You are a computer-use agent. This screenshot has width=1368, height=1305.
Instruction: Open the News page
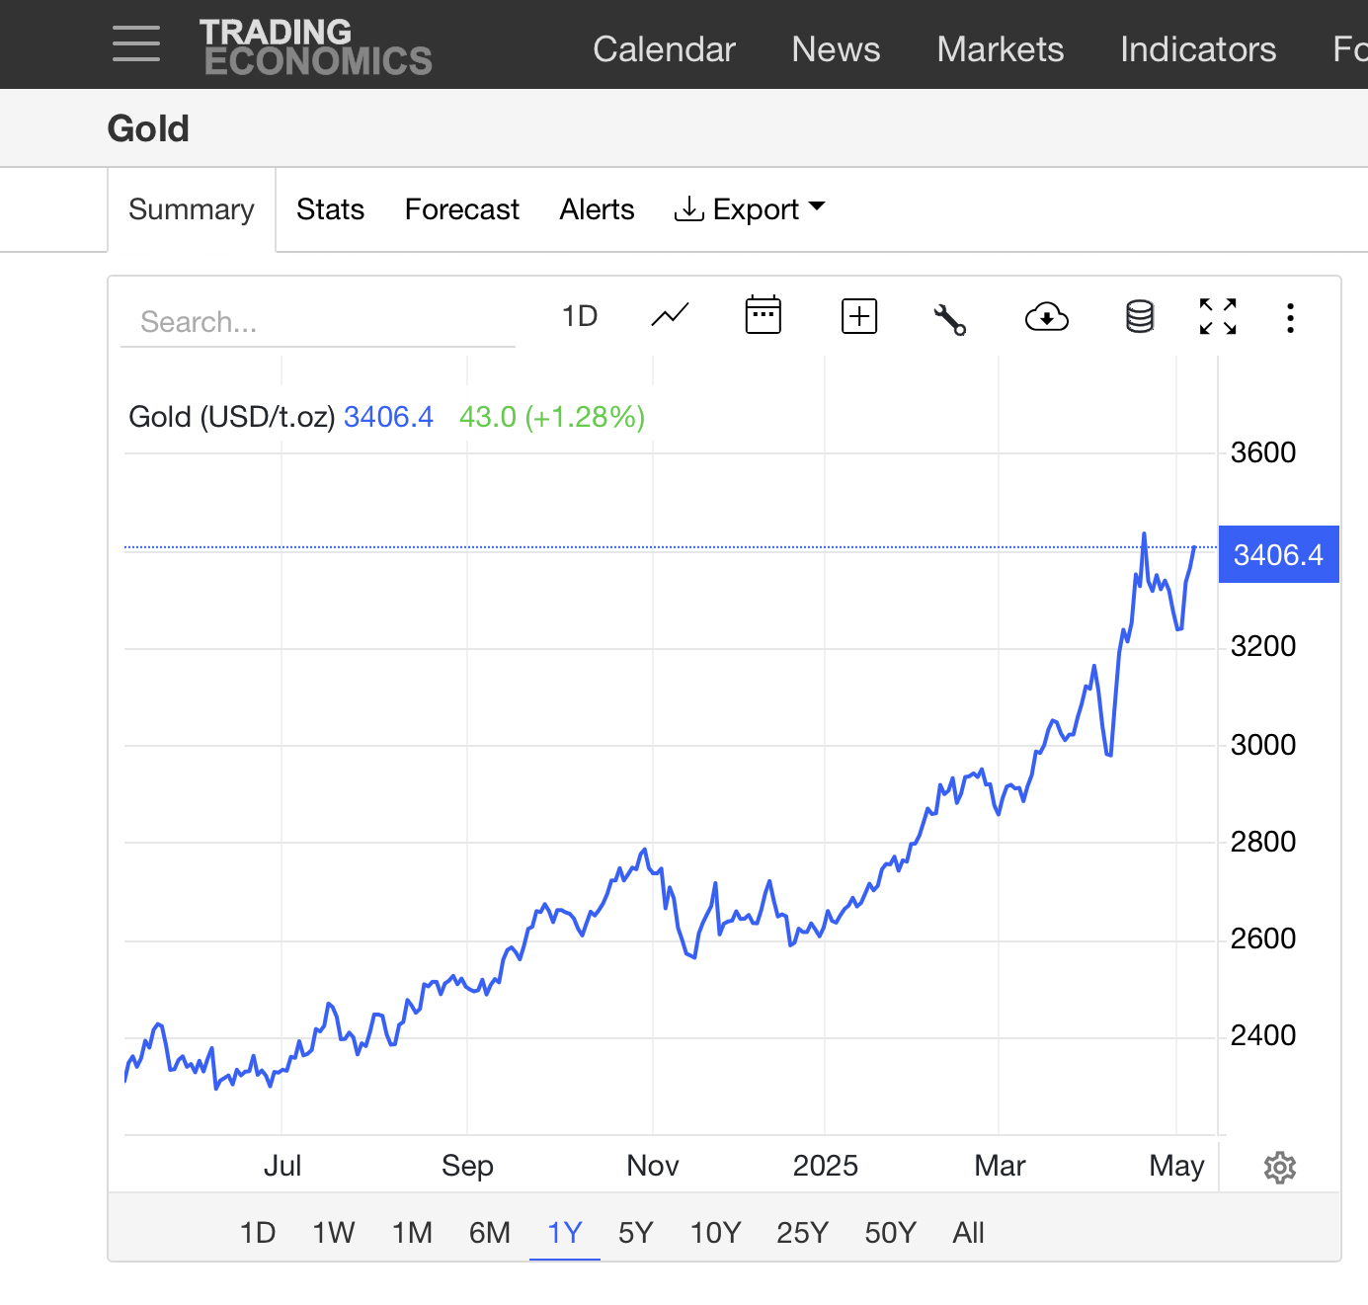point(836,49)
